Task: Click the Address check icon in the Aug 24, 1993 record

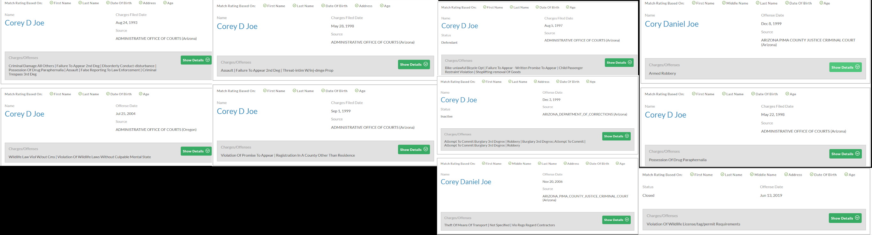Action: point(140,3)
